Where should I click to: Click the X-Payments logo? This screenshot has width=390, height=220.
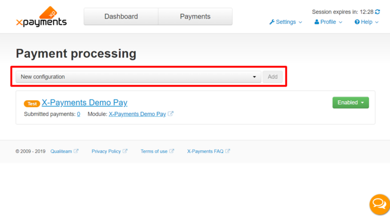point(41,17)
